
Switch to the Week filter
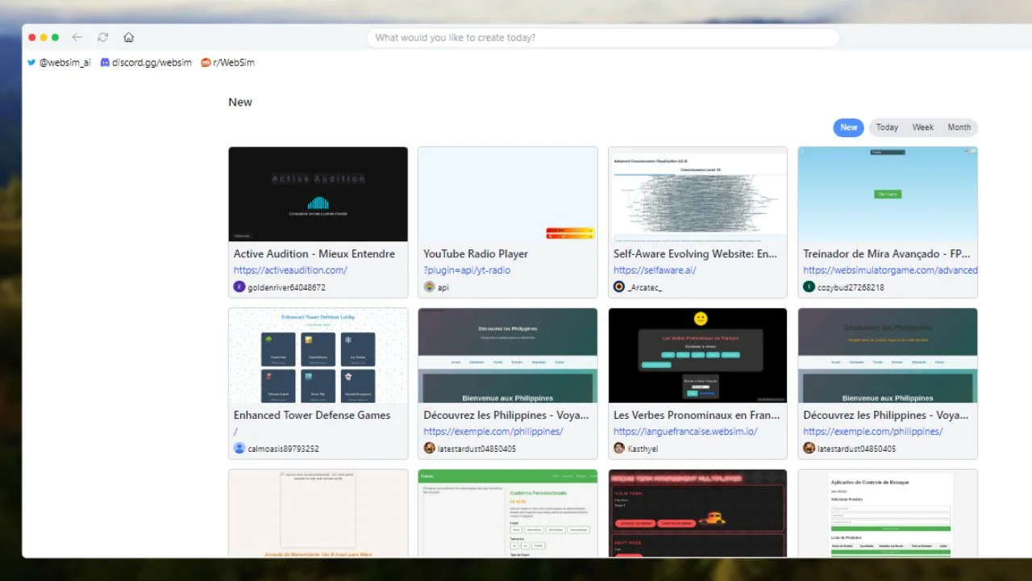coord(922,127)
